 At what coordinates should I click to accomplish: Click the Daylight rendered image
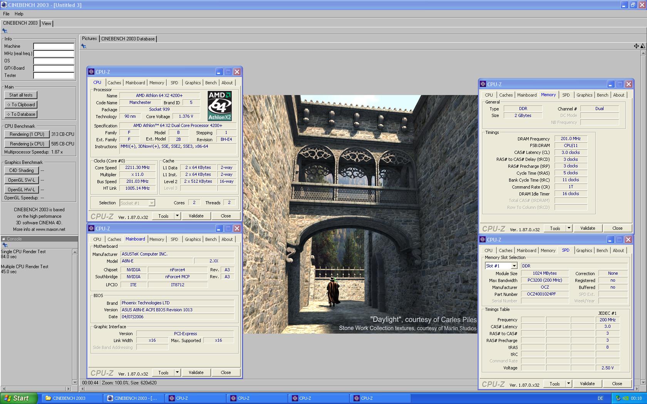(360, 214)
